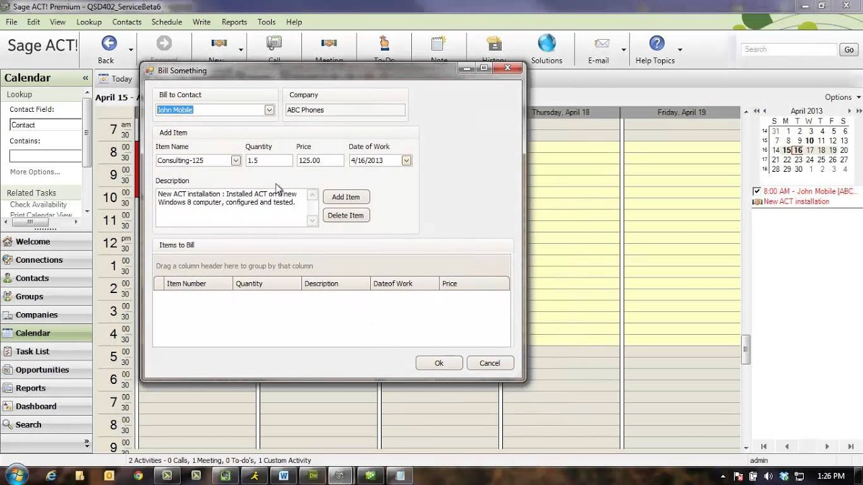Click Windows Start orb
This screenshot has width=863, height=485.
(x=15, y=475)
